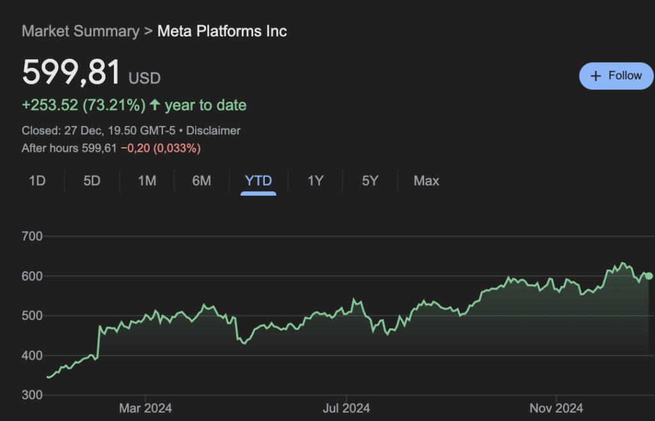Viewport: 655px width, 421px height.
Task: Switch to the 5D time range
Action: pos(92,181)
